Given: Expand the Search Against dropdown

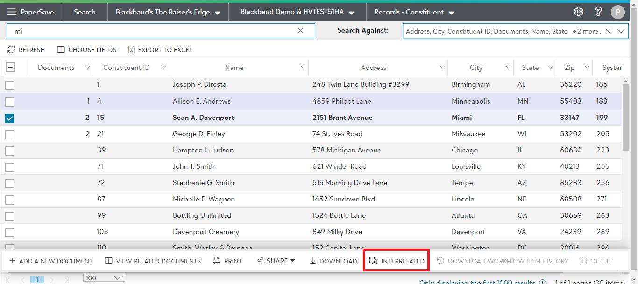Looking at the screenshot, I should [621, 31].
